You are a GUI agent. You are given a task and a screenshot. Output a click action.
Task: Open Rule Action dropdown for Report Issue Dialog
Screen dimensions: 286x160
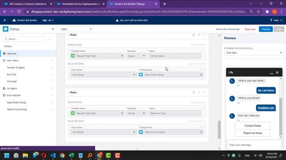tap(103, 132)
